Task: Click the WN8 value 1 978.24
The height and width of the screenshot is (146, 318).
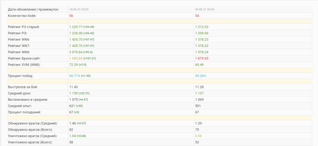Action: pyautogui.click(x=202, y=52)
